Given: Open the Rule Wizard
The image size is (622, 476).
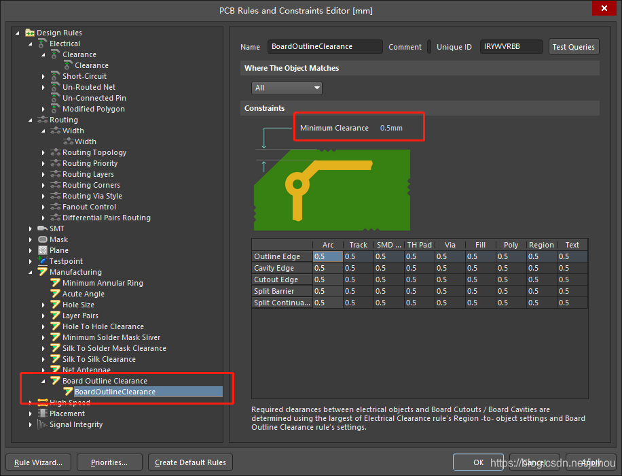Looking at the screenshot, I should (x=38, y=462).
